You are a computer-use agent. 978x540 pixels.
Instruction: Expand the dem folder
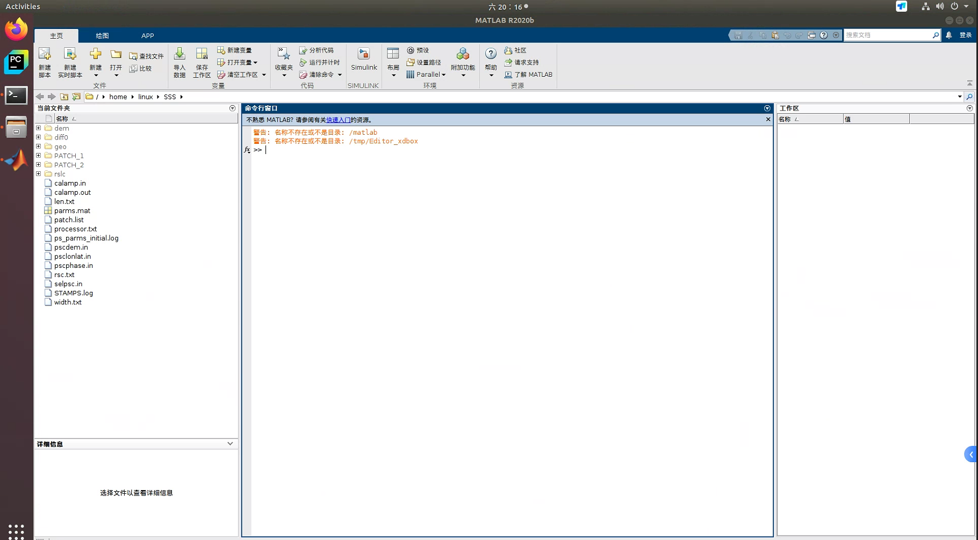39,128
